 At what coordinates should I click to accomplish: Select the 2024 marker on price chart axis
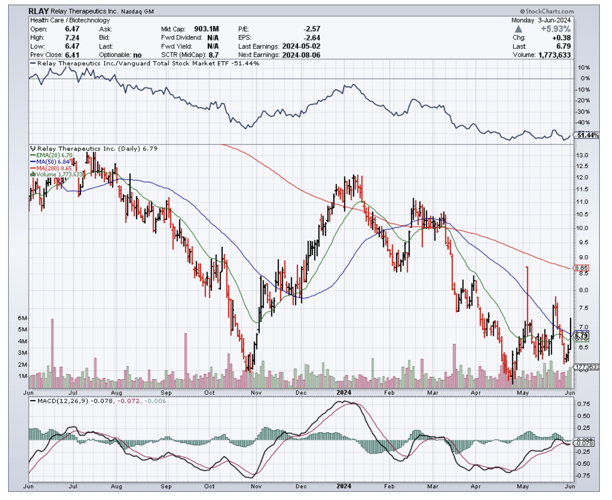coord(344,392)
